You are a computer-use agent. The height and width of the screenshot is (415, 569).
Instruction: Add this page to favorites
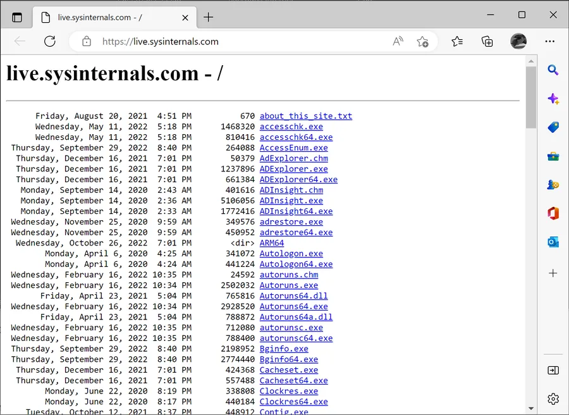tap(422, 41)
